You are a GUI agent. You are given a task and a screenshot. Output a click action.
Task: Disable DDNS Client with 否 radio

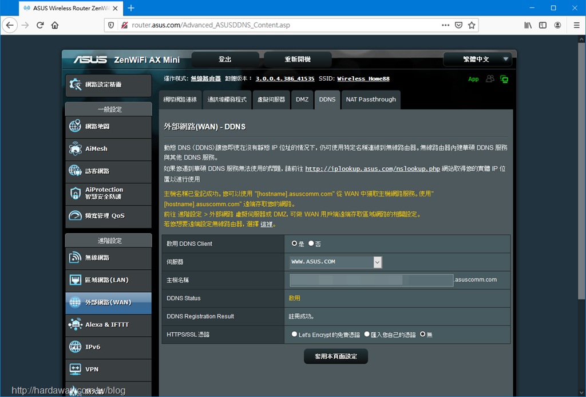pyautogui.click(x=311, y=243)
